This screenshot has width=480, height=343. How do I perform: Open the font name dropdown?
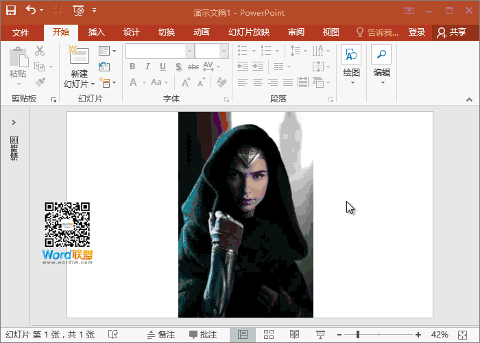(x=189, y=51)
